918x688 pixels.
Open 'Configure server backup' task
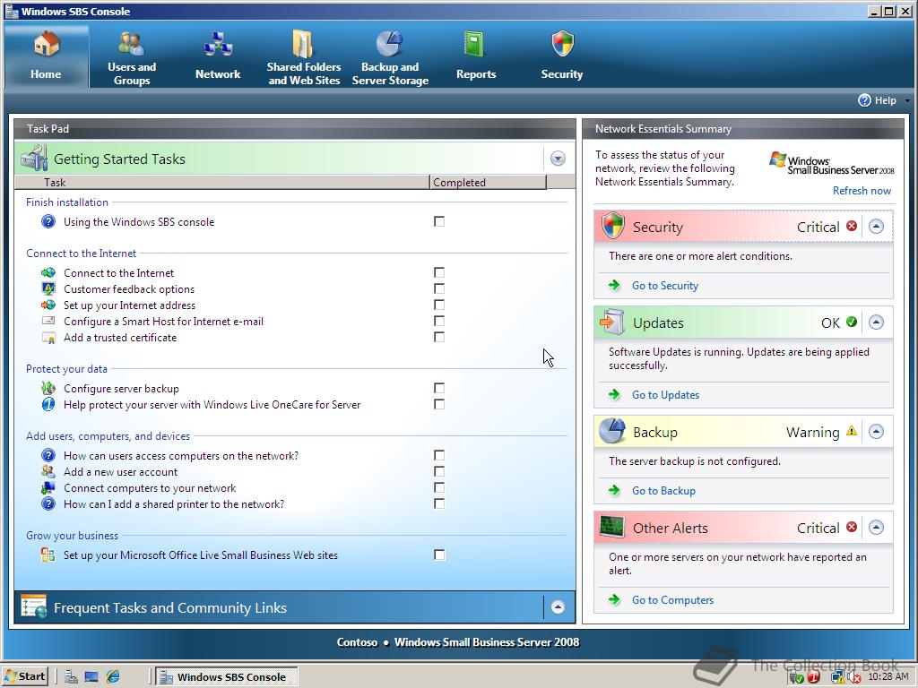(x=121, y=389)
